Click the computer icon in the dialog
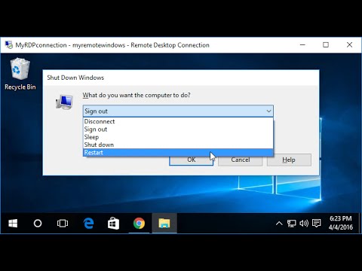The height and width of the screenshot is (271, 362). click(64, 102)
